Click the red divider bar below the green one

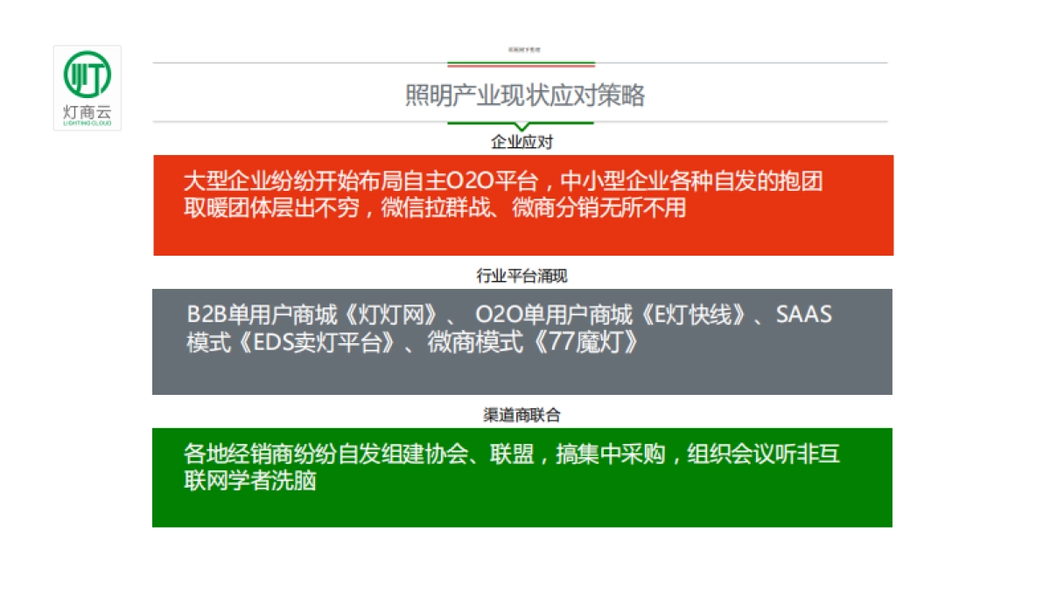[x=521, y=67]
